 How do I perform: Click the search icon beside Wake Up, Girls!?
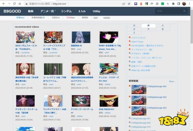point(130,70)
